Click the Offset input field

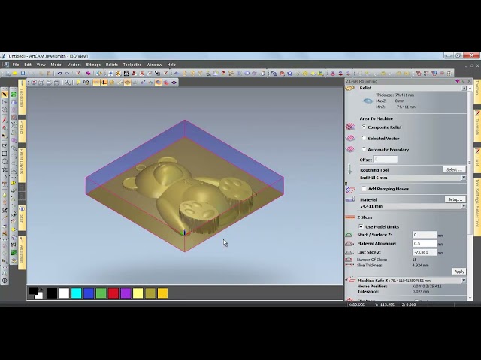(385, 160)
